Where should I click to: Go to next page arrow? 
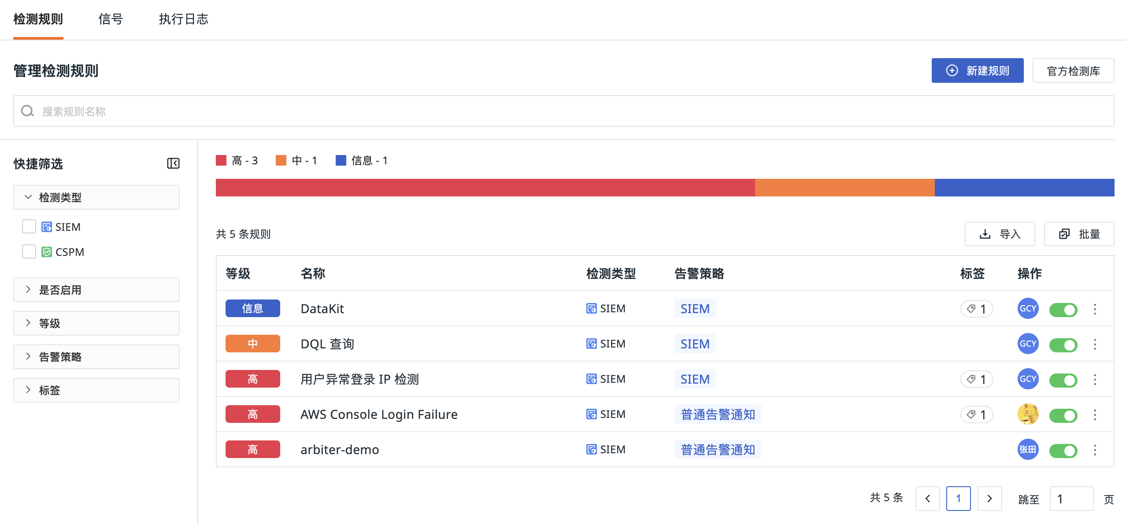click(x=989, y=499)
